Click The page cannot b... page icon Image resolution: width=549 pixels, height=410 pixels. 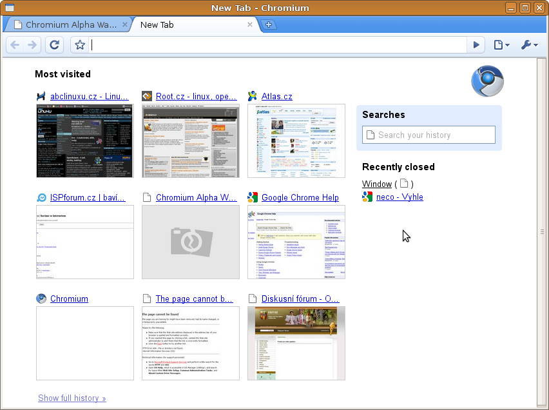coord(147,298)
